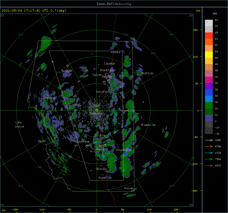Click the Sylvan label
The image size is (228, 213).
pyautogui.click(x=97, y=75)
